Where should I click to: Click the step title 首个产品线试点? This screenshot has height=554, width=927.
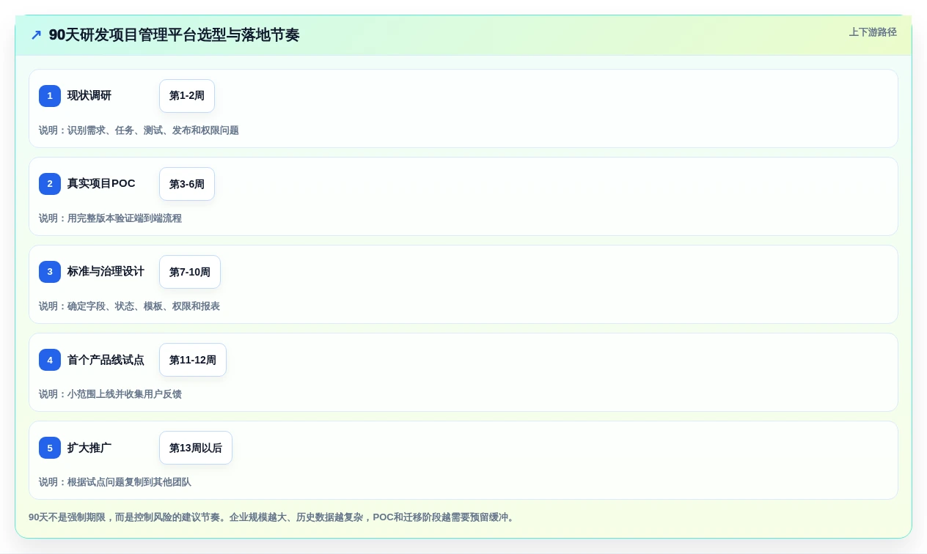point(106,360)
